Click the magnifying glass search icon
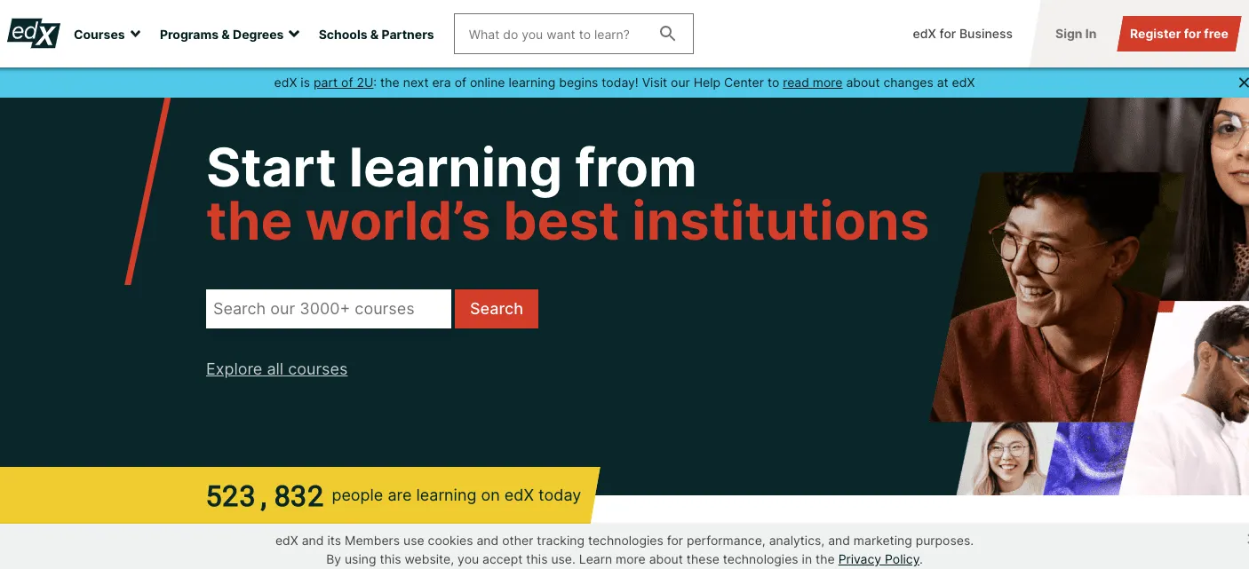Viewport: 1249px width, 569px height. click(668, 34)
